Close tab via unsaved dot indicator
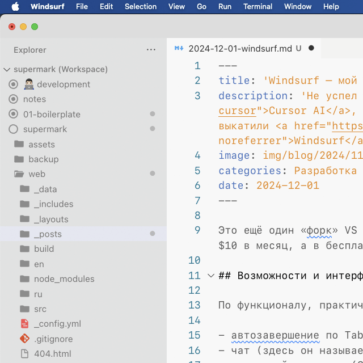 click(311, 48)
